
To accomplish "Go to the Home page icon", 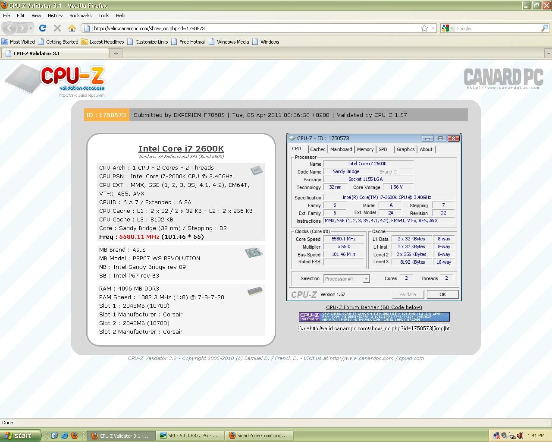I will tap(72, 28).
